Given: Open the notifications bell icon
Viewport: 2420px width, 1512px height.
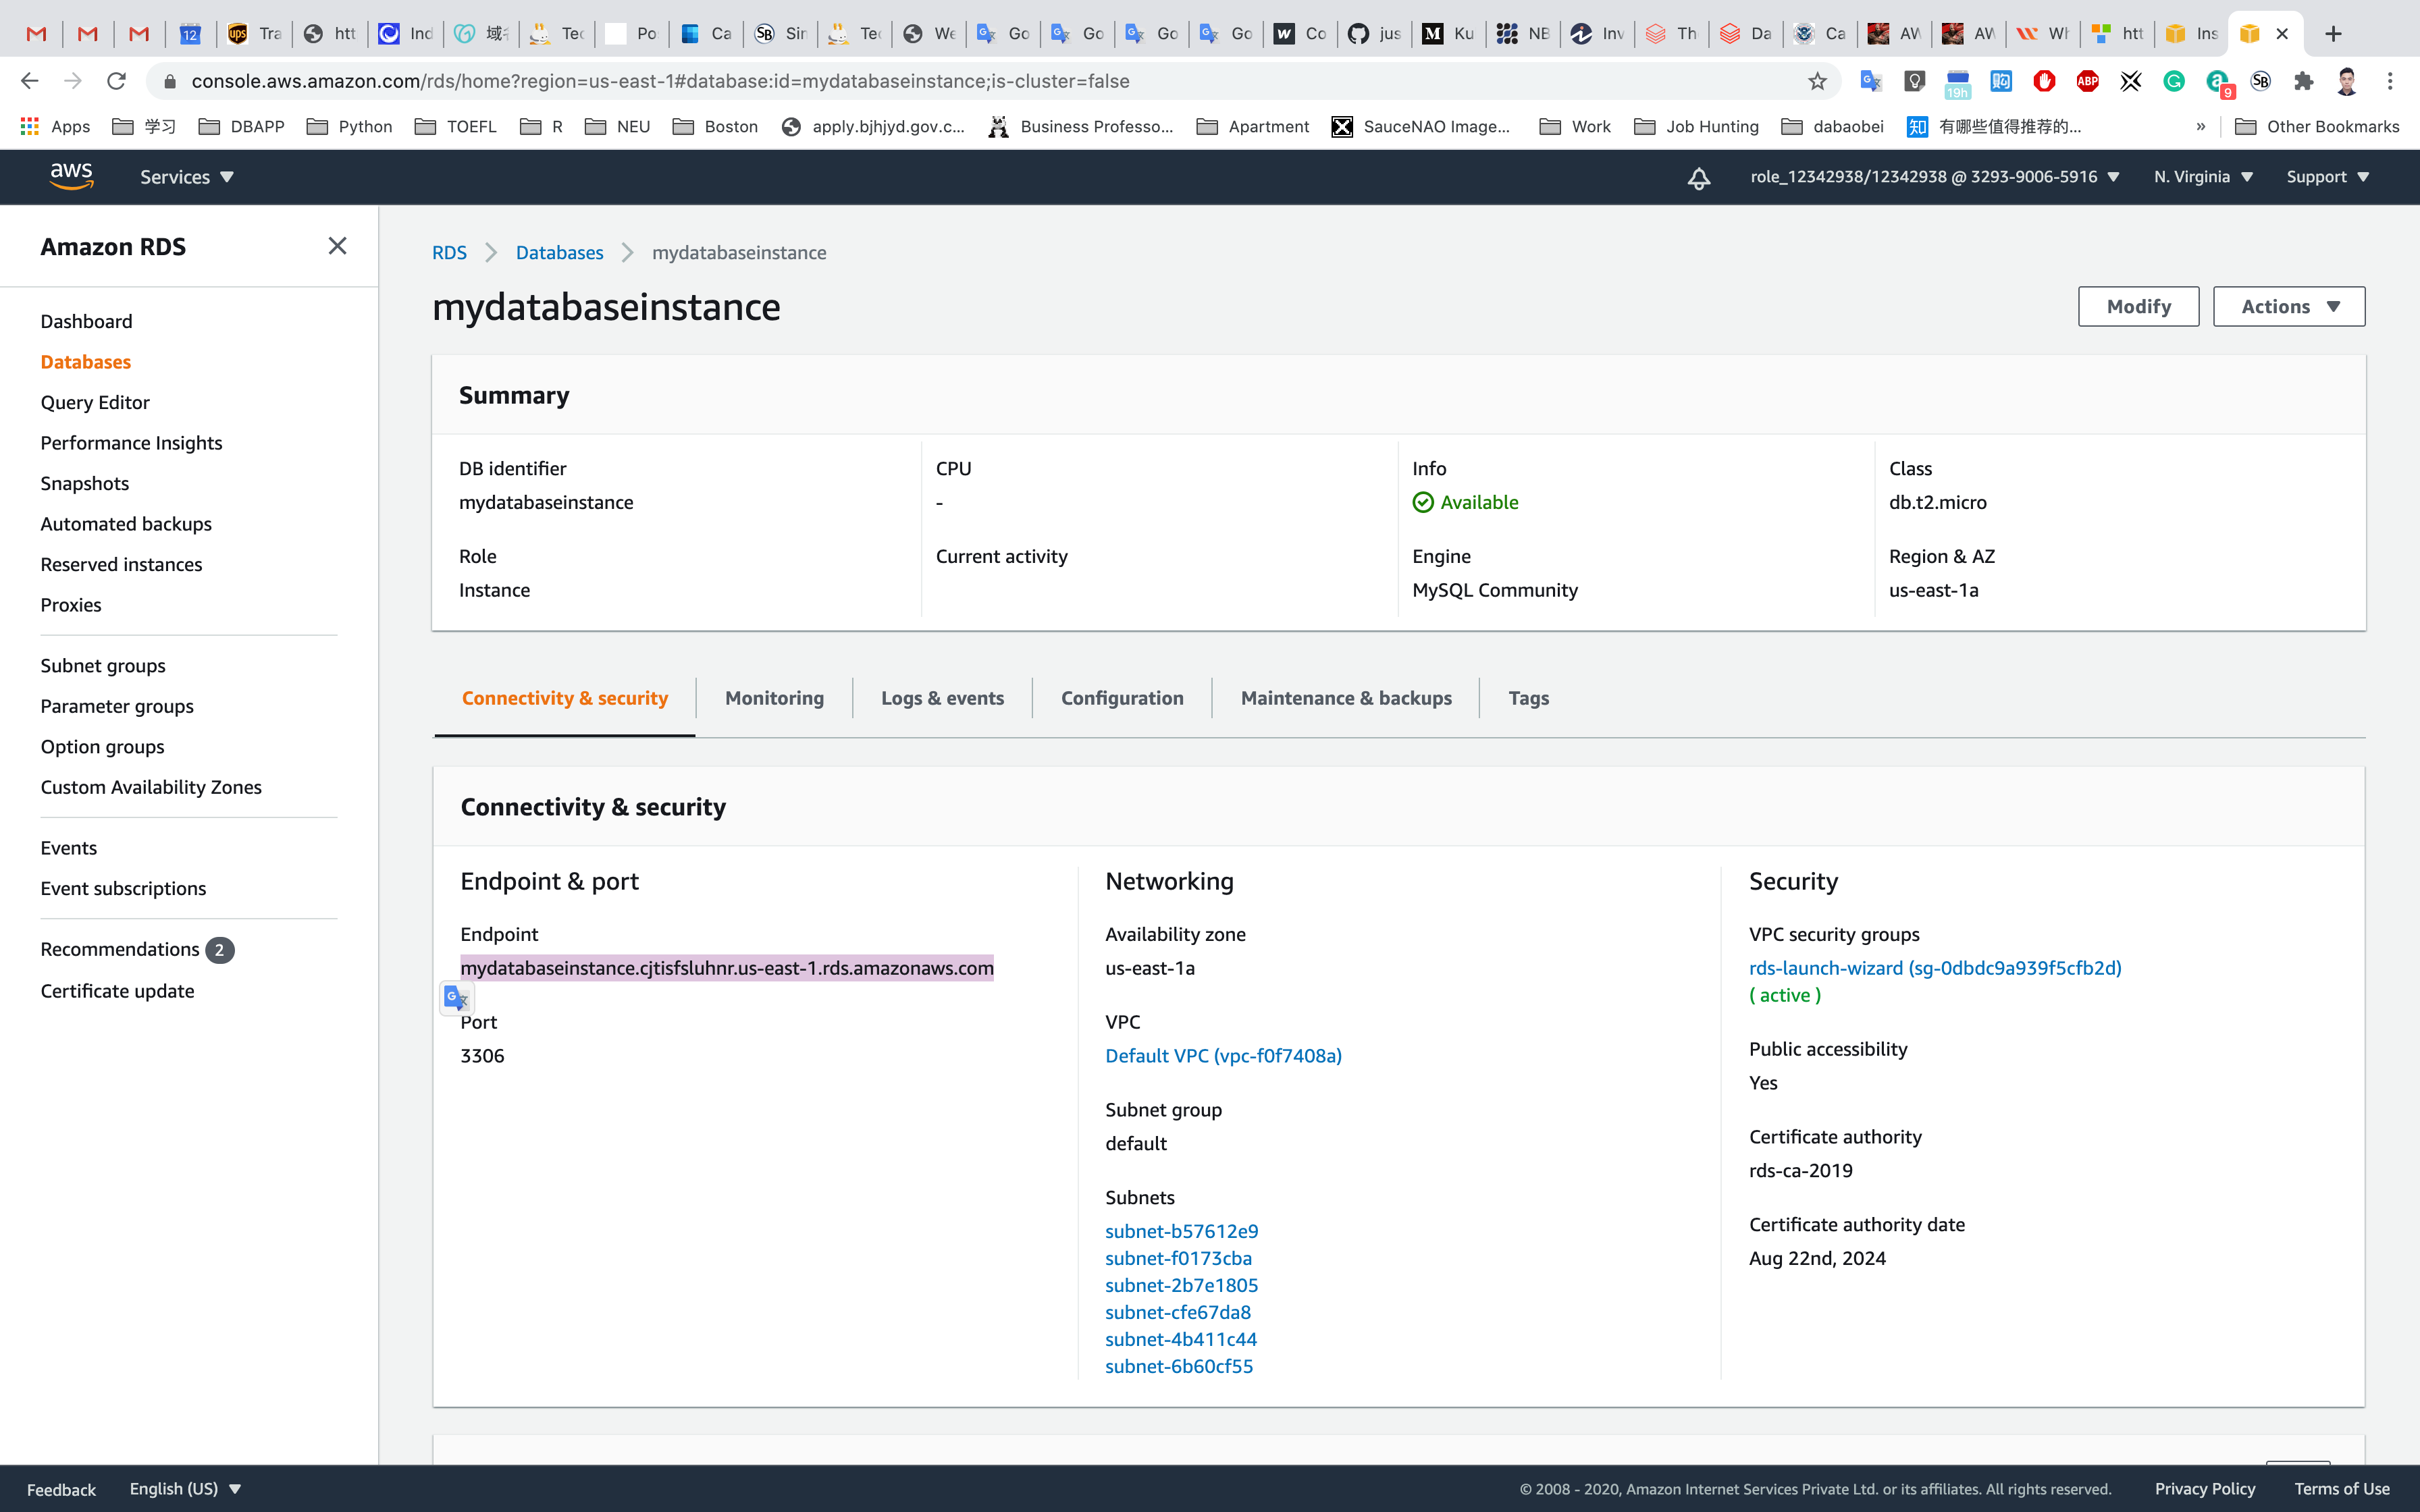Looking at the screenshot, I should click(x=1698, y=178).
